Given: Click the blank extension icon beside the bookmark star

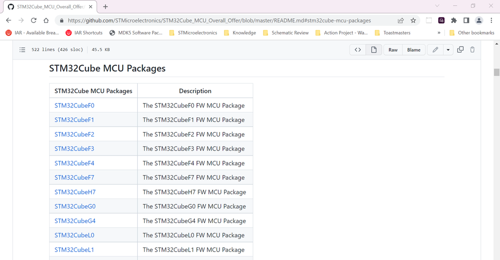Looking at the screenshot, I should [429, 20].
